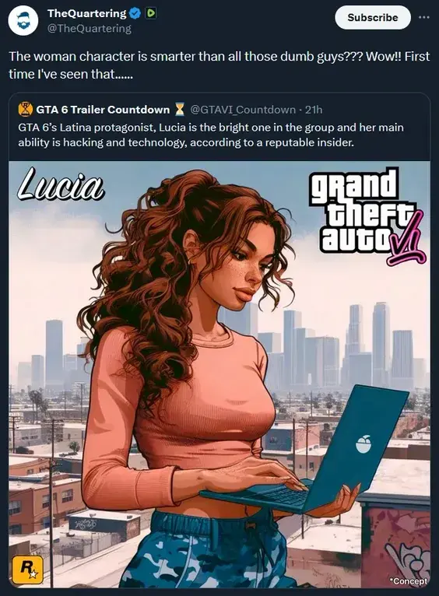Click the laptop logo in artwork

pos(364,443)
